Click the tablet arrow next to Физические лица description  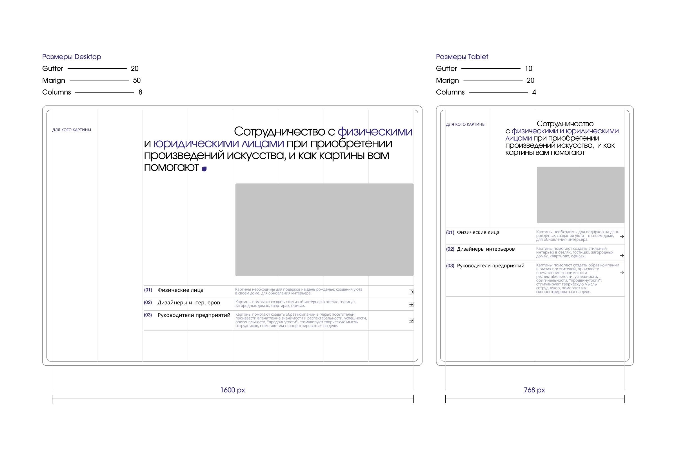click(x=622, y=237)
